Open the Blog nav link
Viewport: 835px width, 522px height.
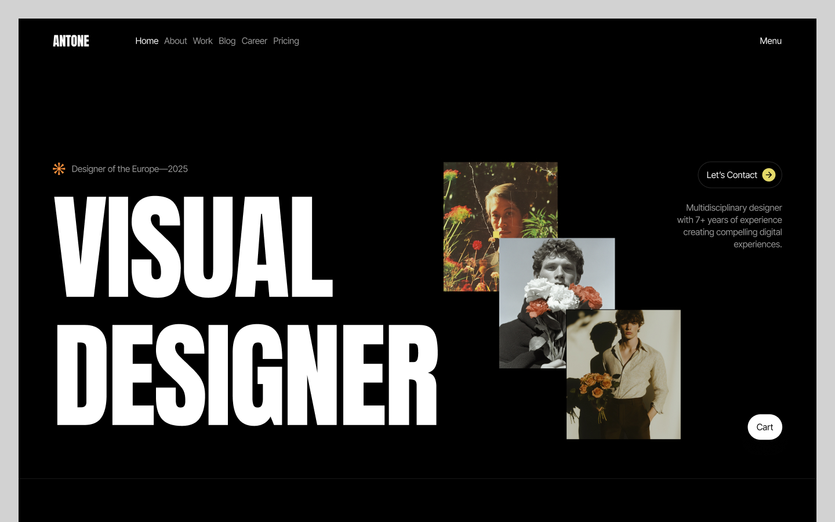pos(227,41)
